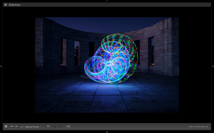
Task: Go to the previous slide arrow
Action: point(12,127)
